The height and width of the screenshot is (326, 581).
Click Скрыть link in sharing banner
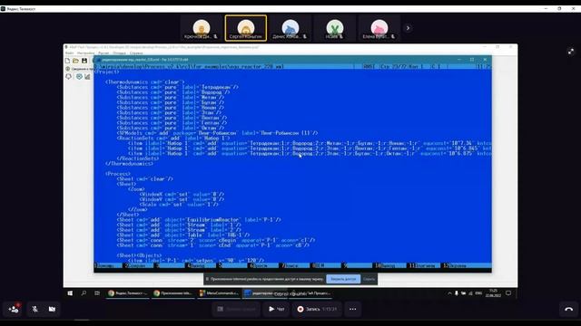[369, 279]
